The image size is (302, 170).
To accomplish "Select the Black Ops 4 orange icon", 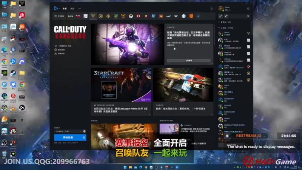I will pos(191,16).
